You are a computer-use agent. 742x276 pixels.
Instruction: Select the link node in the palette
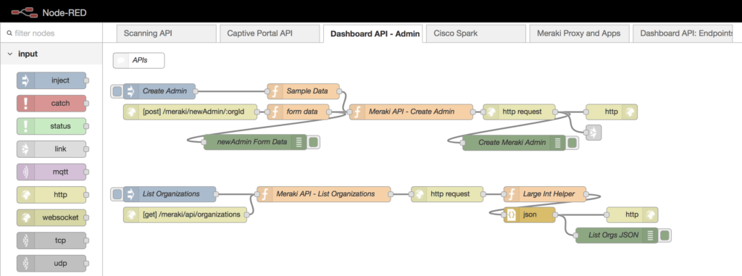click(x=51, y=149)
